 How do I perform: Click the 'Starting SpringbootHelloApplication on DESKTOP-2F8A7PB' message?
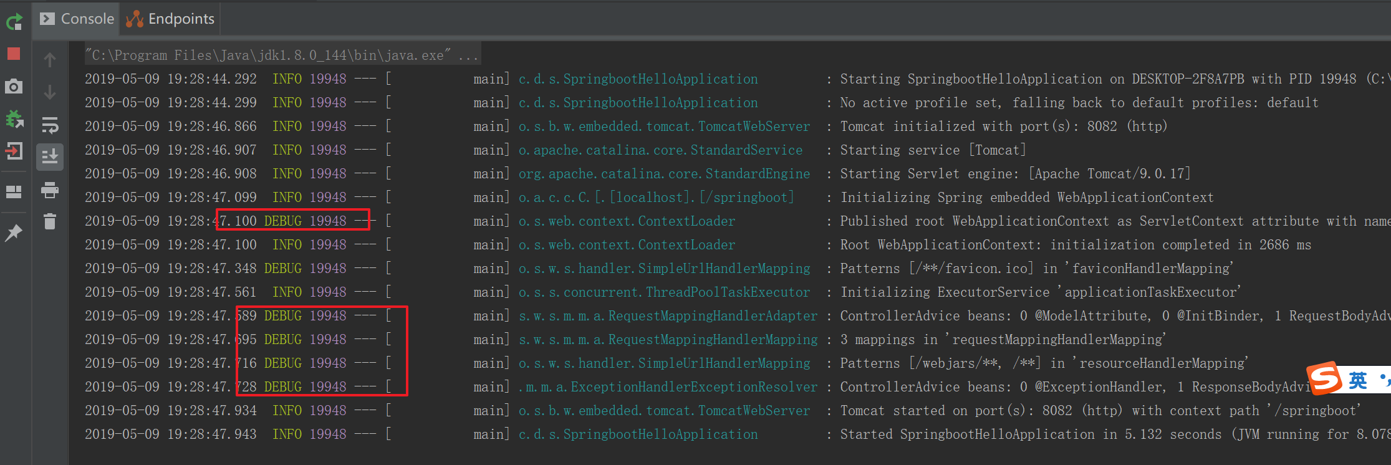[1115, 79]
